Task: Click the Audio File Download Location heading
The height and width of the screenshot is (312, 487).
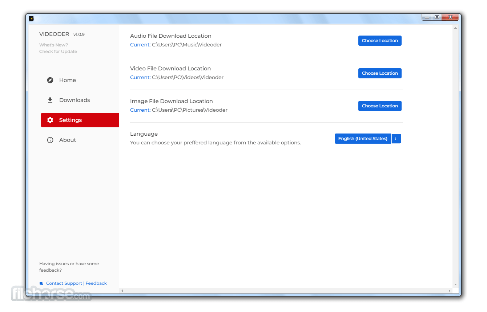Action: click(x=171, y=36)
